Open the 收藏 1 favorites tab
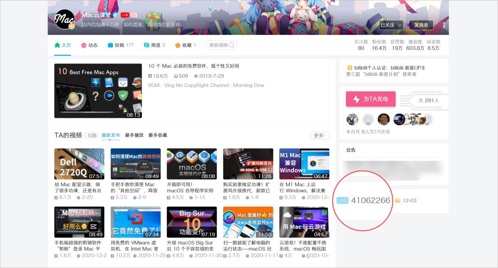The height and width of the screenshot is (268, 498). [185, 45]
